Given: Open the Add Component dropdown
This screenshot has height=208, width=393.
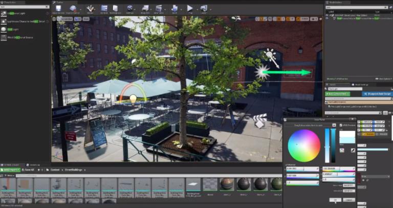Looking at the screenshot, I should click(338, 94).
